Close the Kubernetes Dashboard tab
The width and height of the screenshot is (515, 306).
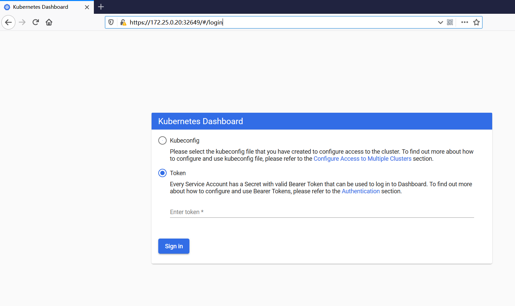coord(87,7)
